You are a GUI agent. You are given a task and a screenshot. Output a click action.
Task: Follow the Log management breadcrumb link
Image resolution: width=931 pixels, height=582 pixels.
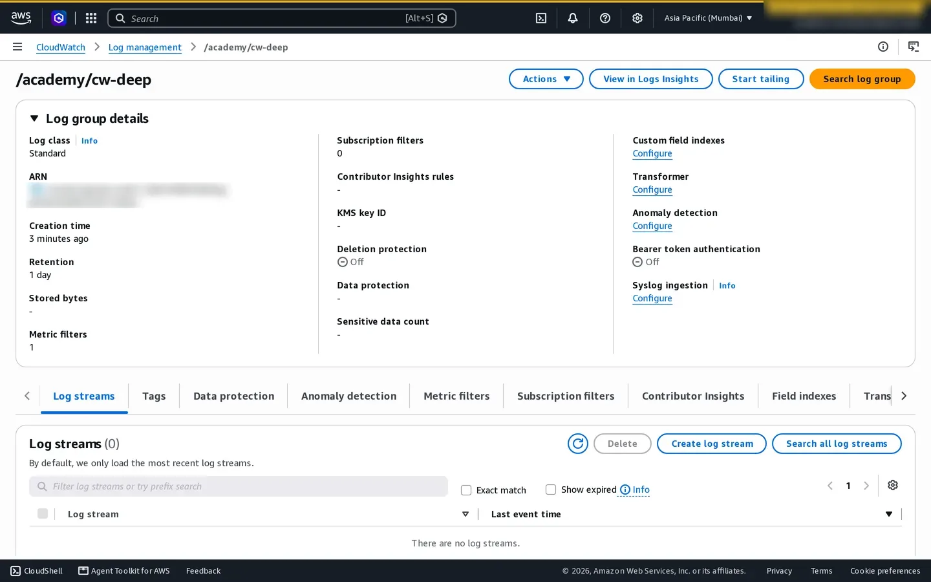pos(145,47)
